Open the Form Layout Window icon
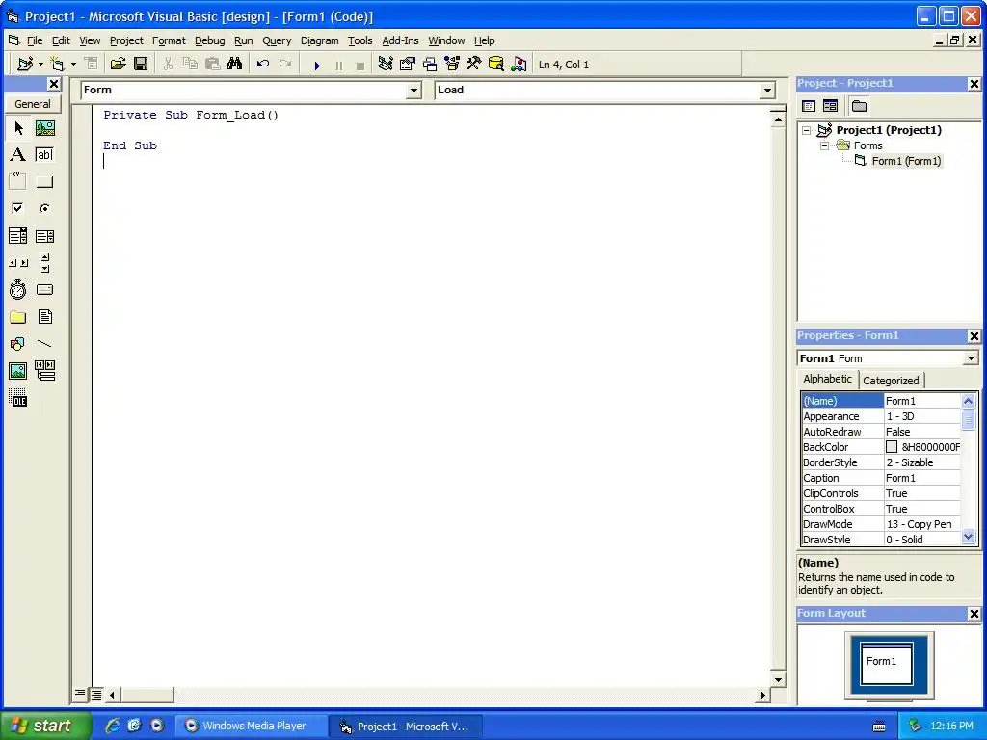Image resolution: width=987 pixels, height=740 pixels. 430,65
